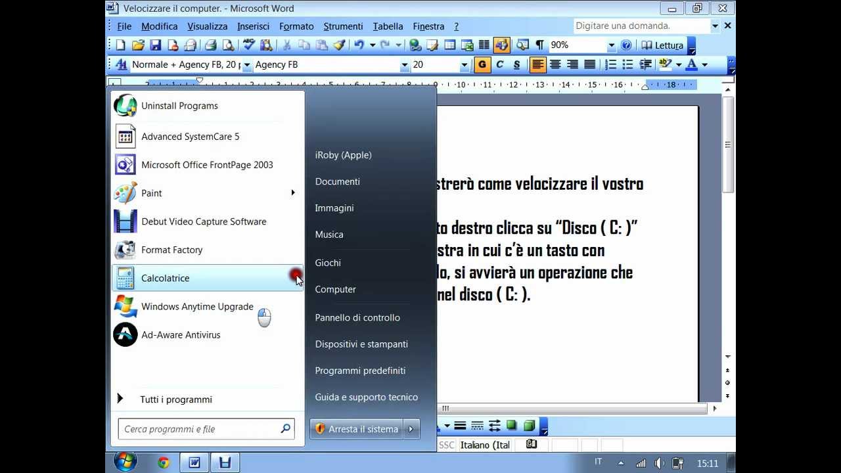Open the Modifica menu
841x473 pixels.
coord(159,26)
